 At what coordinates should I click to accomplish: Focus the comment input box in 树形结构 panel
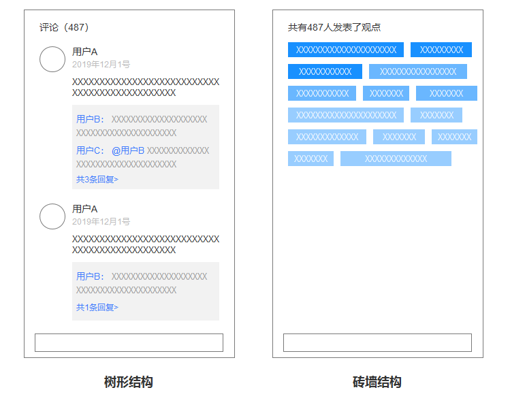tap(129, 342)
